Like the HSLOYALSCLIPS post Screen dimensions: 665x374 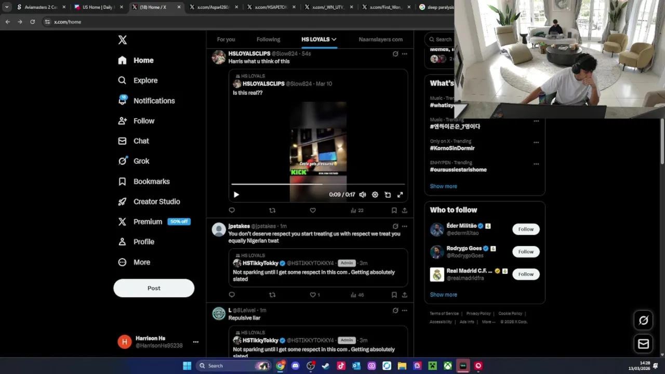(x=313, y=210)
